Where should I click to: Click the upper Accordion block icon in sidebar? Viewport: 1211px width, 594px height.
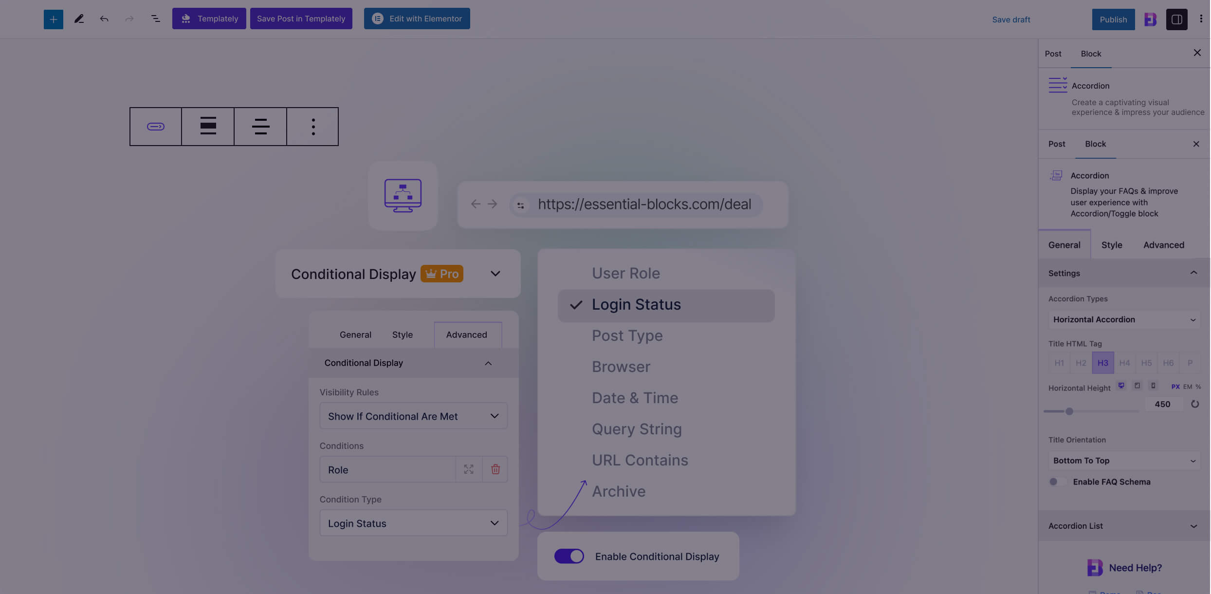pyautogui.click(x=1058, y=85)
